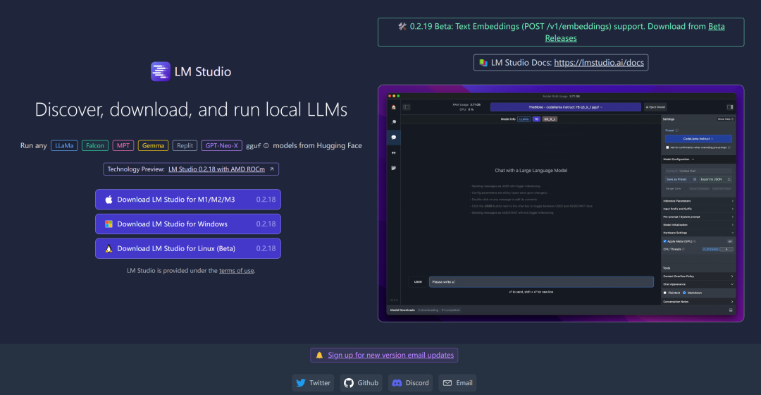Click the envelope Email icon

pyautogui.click(x=447, y=383)
